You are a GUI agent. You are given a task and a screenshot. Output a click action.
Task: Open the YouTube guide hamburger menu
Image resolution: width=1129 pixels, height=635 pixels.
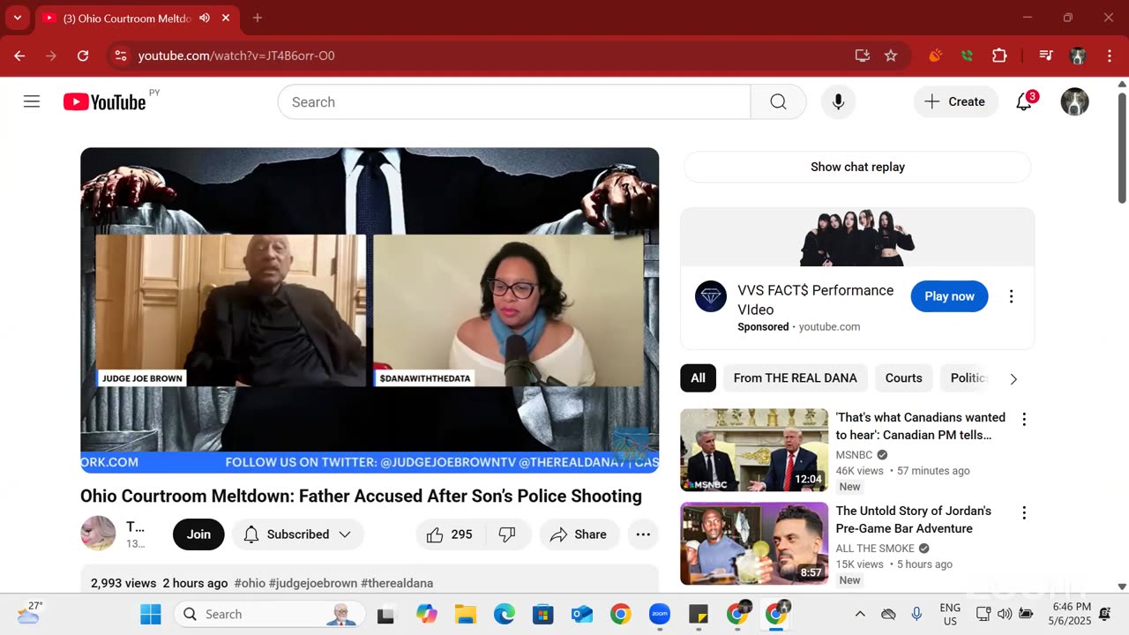coord(32,101)
